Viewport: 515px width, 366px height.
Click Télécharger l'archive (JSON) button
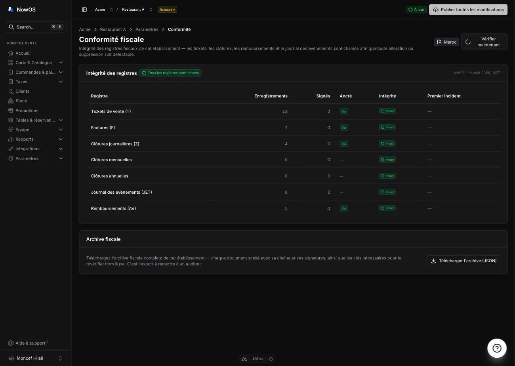(463, 261)
